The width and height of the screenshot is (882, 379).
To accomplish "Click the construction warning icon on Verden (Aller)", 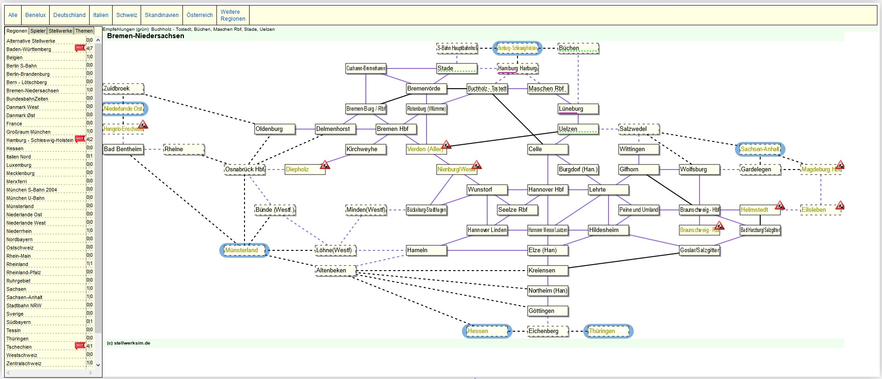I will click(446, 145).
